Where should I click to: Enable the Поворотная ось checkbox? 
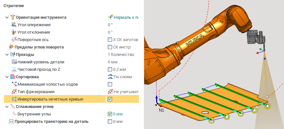click(110, 40)
